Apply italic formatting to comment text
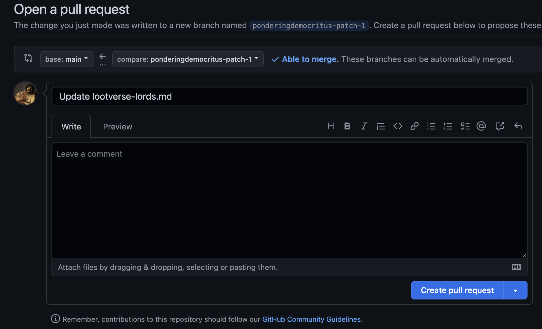 364,126
